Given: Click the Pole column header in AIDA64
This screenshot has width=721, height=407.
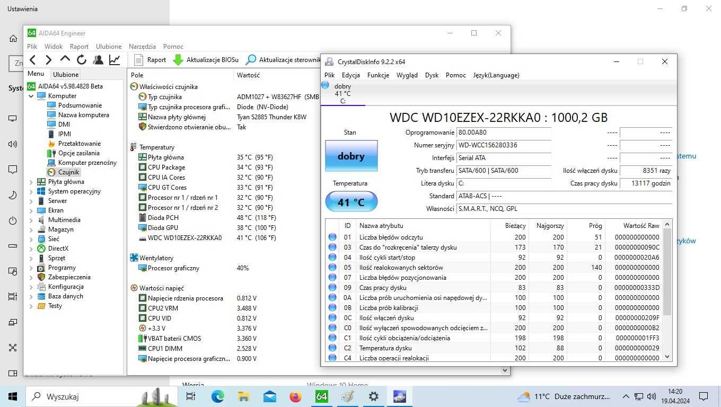Looking at the screenshot, I should [x=180, y=75].
